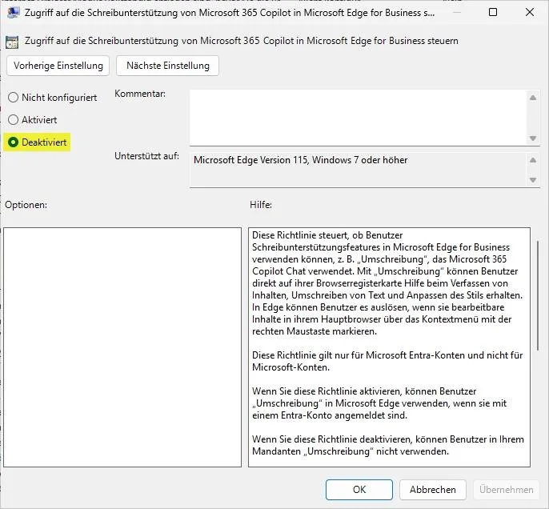
Task: Close the dialog with the X button
Action: click(x=529, y=13)
